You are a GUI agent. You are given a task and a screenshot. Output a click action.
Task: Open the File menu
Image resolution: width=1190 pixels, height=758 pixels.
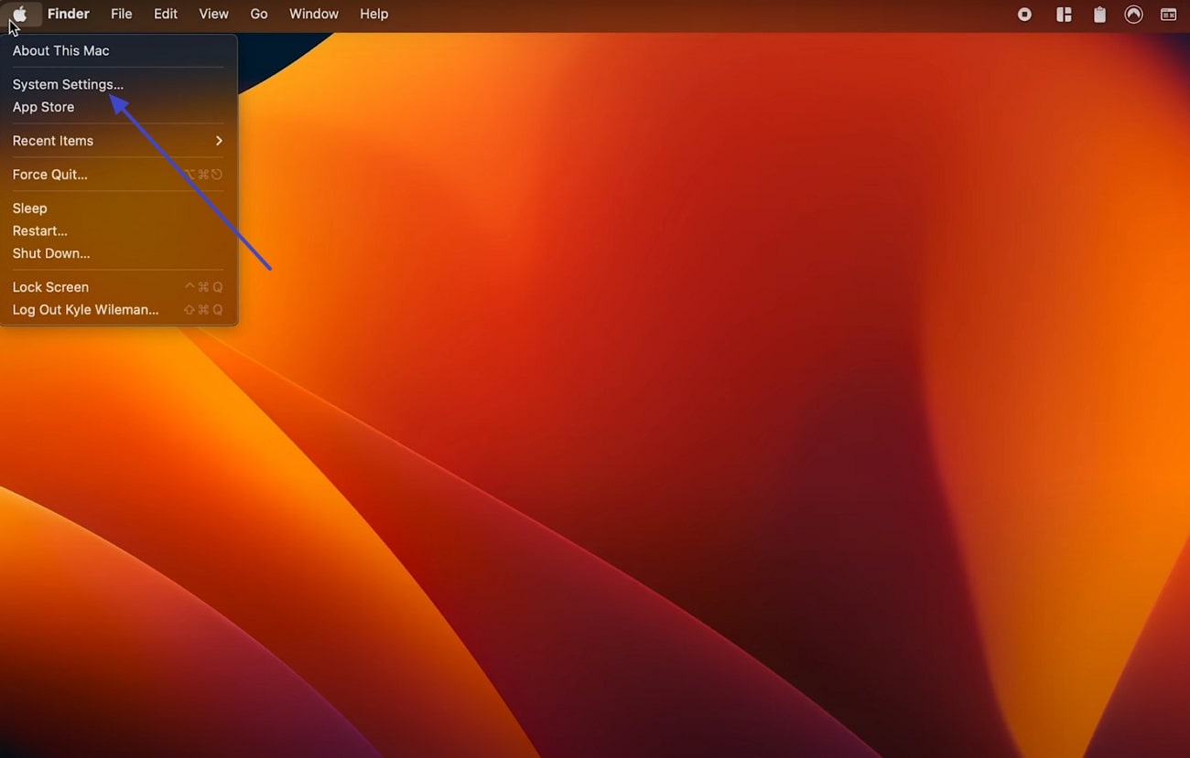click(x=122, y=14)
